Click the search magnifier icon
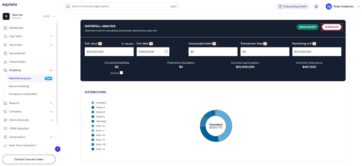Screen dimensions: 362x166 (x=68, y=7)
